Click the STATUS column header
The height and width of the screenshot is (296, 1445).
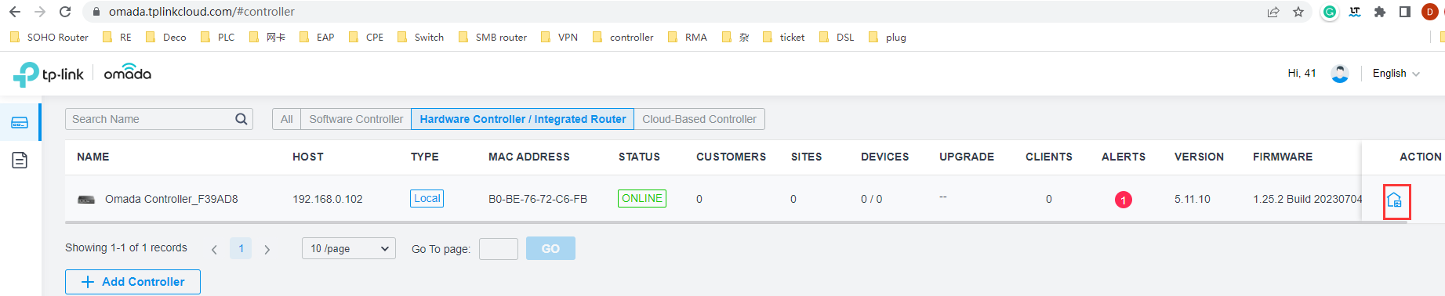639,157
